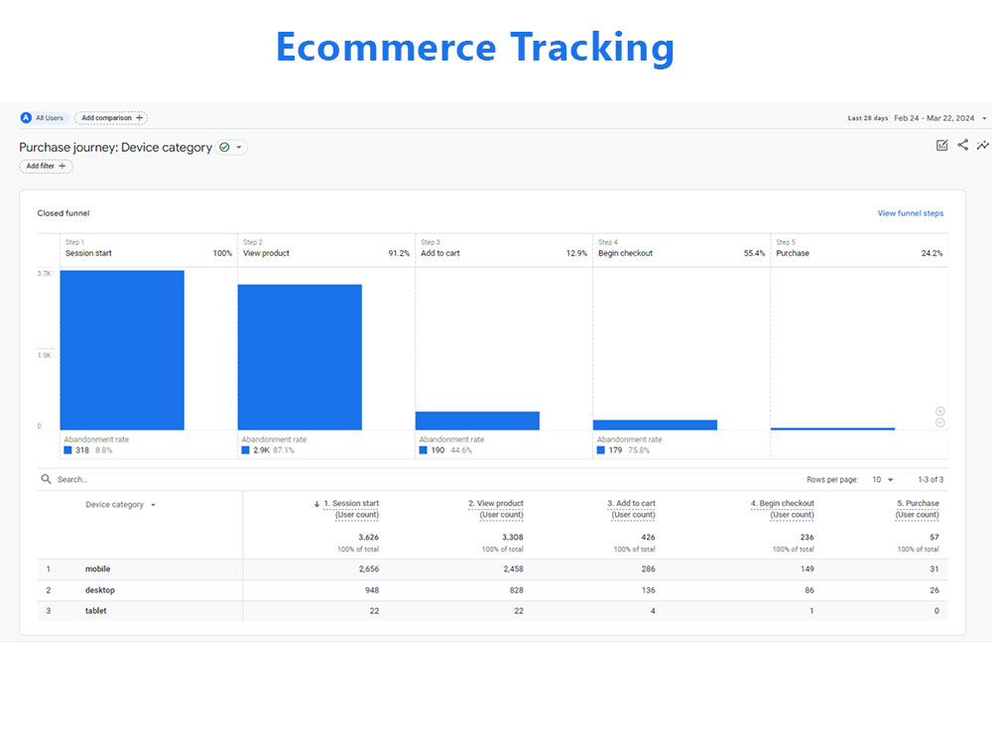Click mobile add to cart value 286
The image size is (992, 744).
649,569
